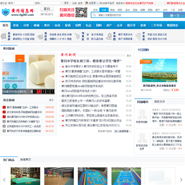Image resolution: width=185 pixels, height=185 pixels.
Task: Open 分类 in the main navigation bar
Action: (x=26, y=25)
